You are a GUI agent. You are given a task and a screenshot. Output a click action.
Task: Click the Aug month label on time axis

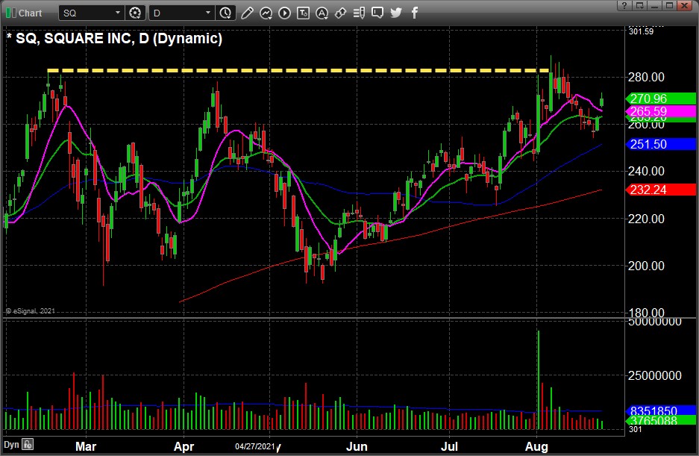point(536,446)
